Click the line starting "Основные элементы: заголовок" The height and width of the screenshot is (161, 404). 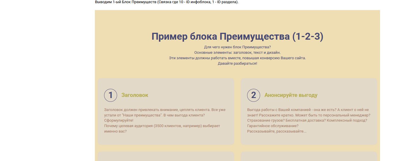point(237,53)
